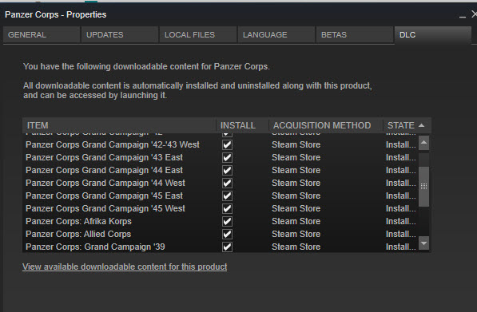Disable install for Grand Campaign '39
Viewport: 477px width, 312px height.
coord(227,247)
